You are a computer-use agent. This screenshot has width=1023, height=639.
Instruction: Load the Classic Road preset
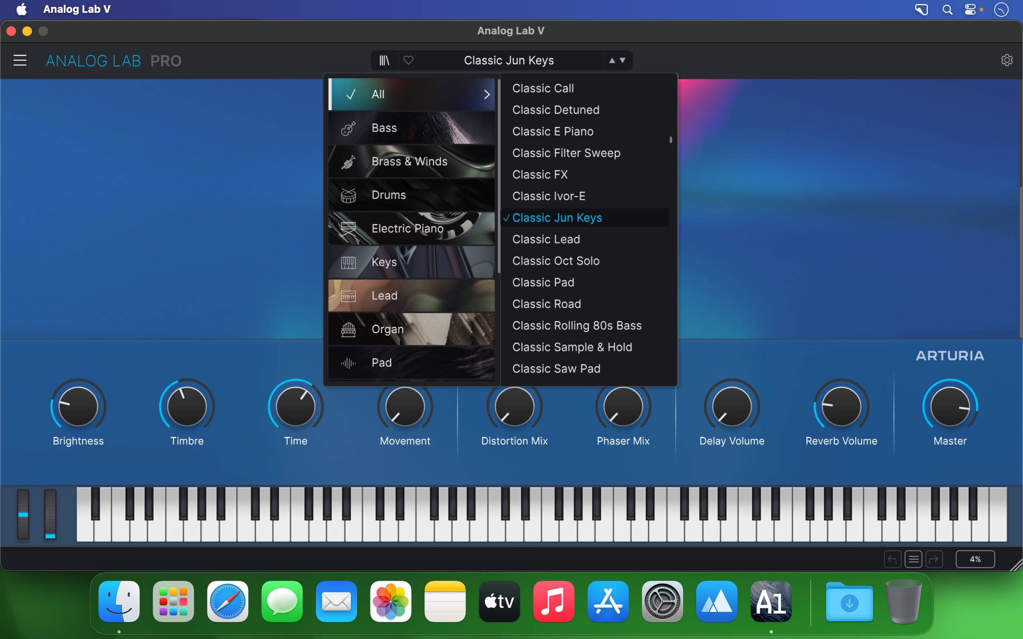546,304
